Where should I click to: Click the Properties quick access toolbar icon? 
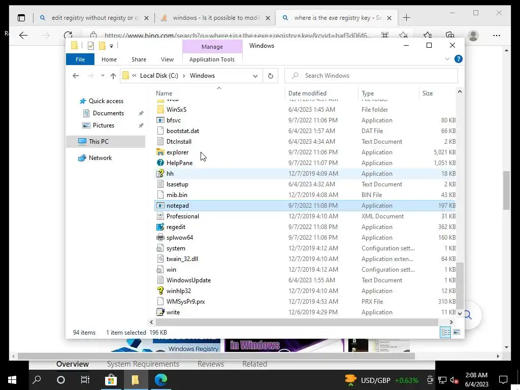tap(90, 46)
